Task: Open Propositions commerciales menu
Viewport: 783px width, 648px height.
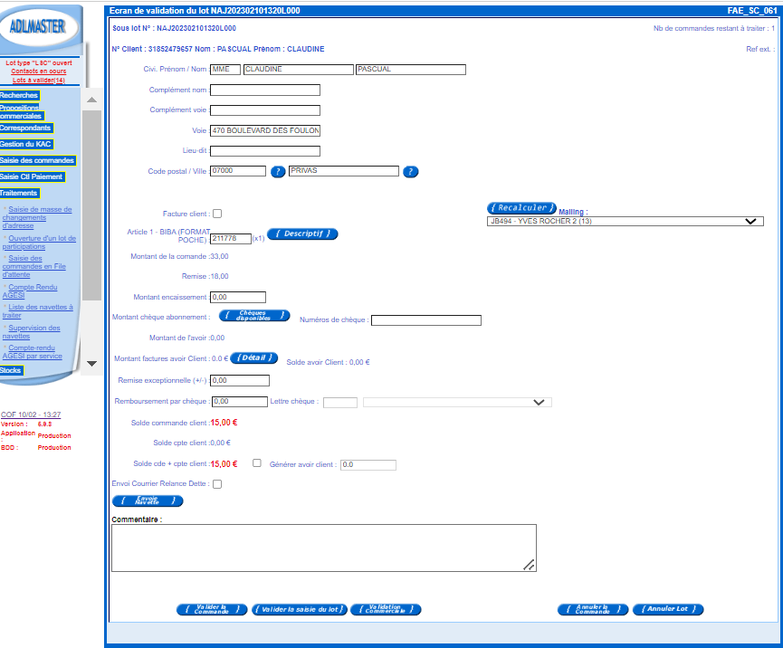Action: 21,112
